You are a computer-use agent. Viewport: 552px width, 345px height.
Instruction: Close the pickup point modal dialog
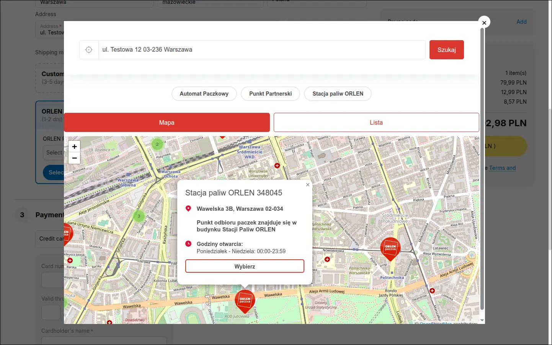coord(484,23)
